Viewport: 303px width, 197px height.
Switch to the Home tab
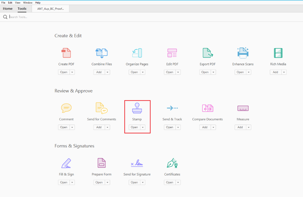point(8,9)
